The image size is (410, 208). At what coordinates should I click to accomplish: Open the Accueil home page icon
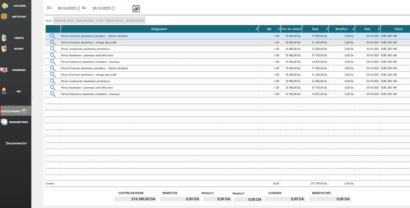point(5,5)
